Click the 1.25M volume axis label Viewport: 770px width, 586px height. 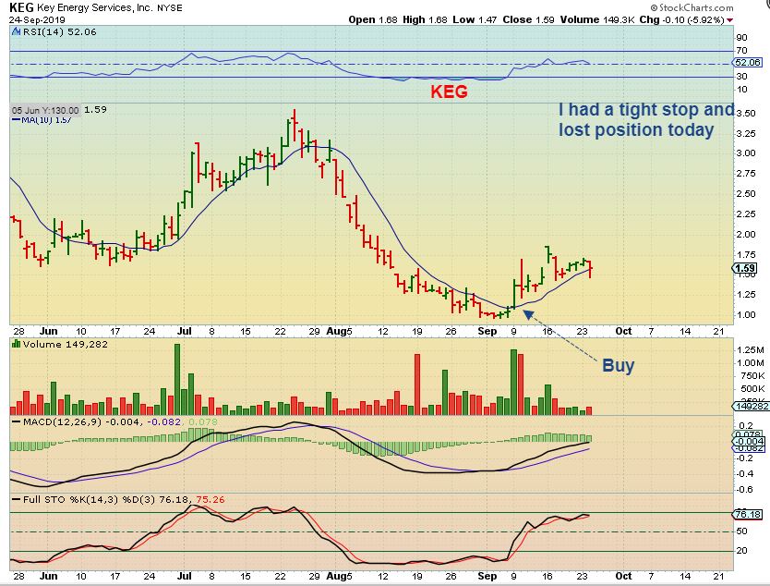pyautogui.click(x=751, y=350)
